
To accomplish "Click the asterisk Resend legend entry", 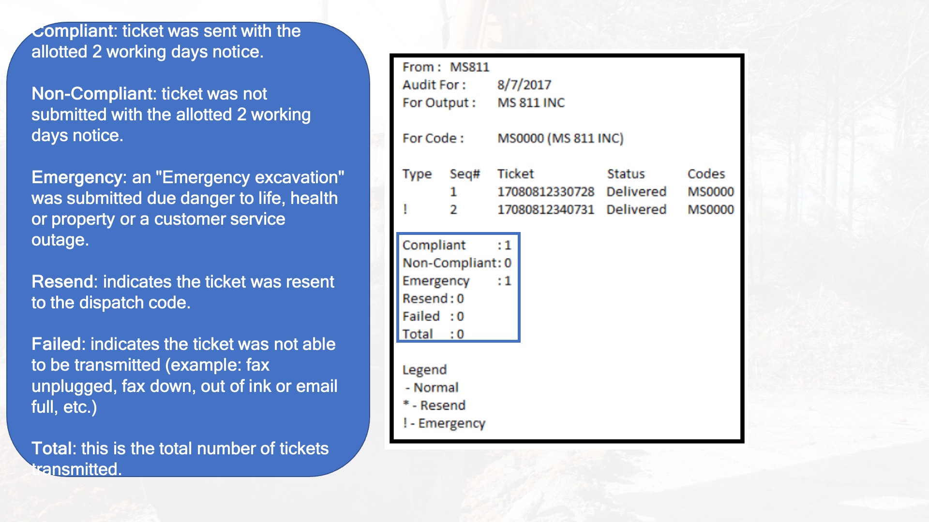I will pyautogui.click(x=434, y=406).
